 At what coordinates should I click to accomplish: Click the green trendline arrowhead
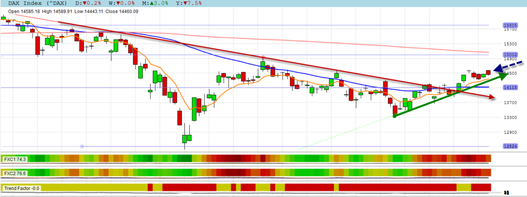(502, 77)
